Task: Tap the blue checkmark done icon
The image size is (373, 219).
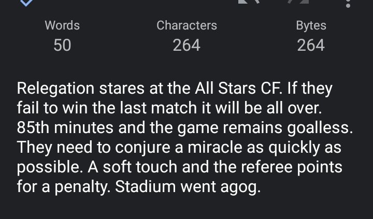Action: (x=26, y=3)
